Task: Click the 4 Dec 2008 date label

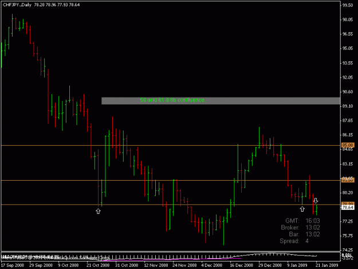Action: point(211,266)
